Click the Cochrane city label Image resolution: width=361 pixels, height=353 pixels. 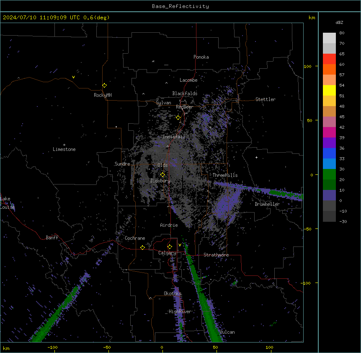click(x=135, y=238)
